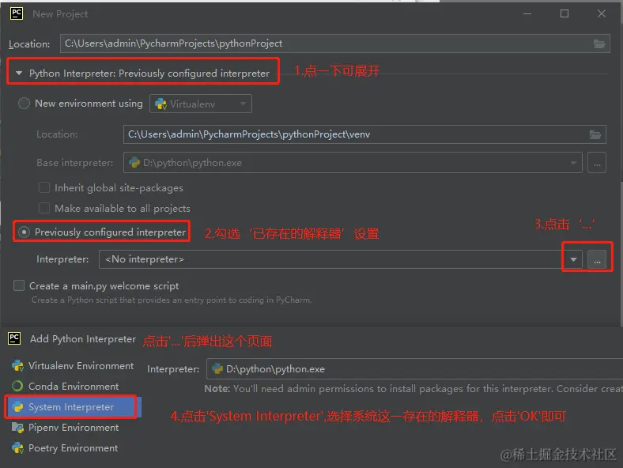Click the PyCharm logo in New Project title bar
Viewport: 623px width, 468px height.
coord(17,13)
